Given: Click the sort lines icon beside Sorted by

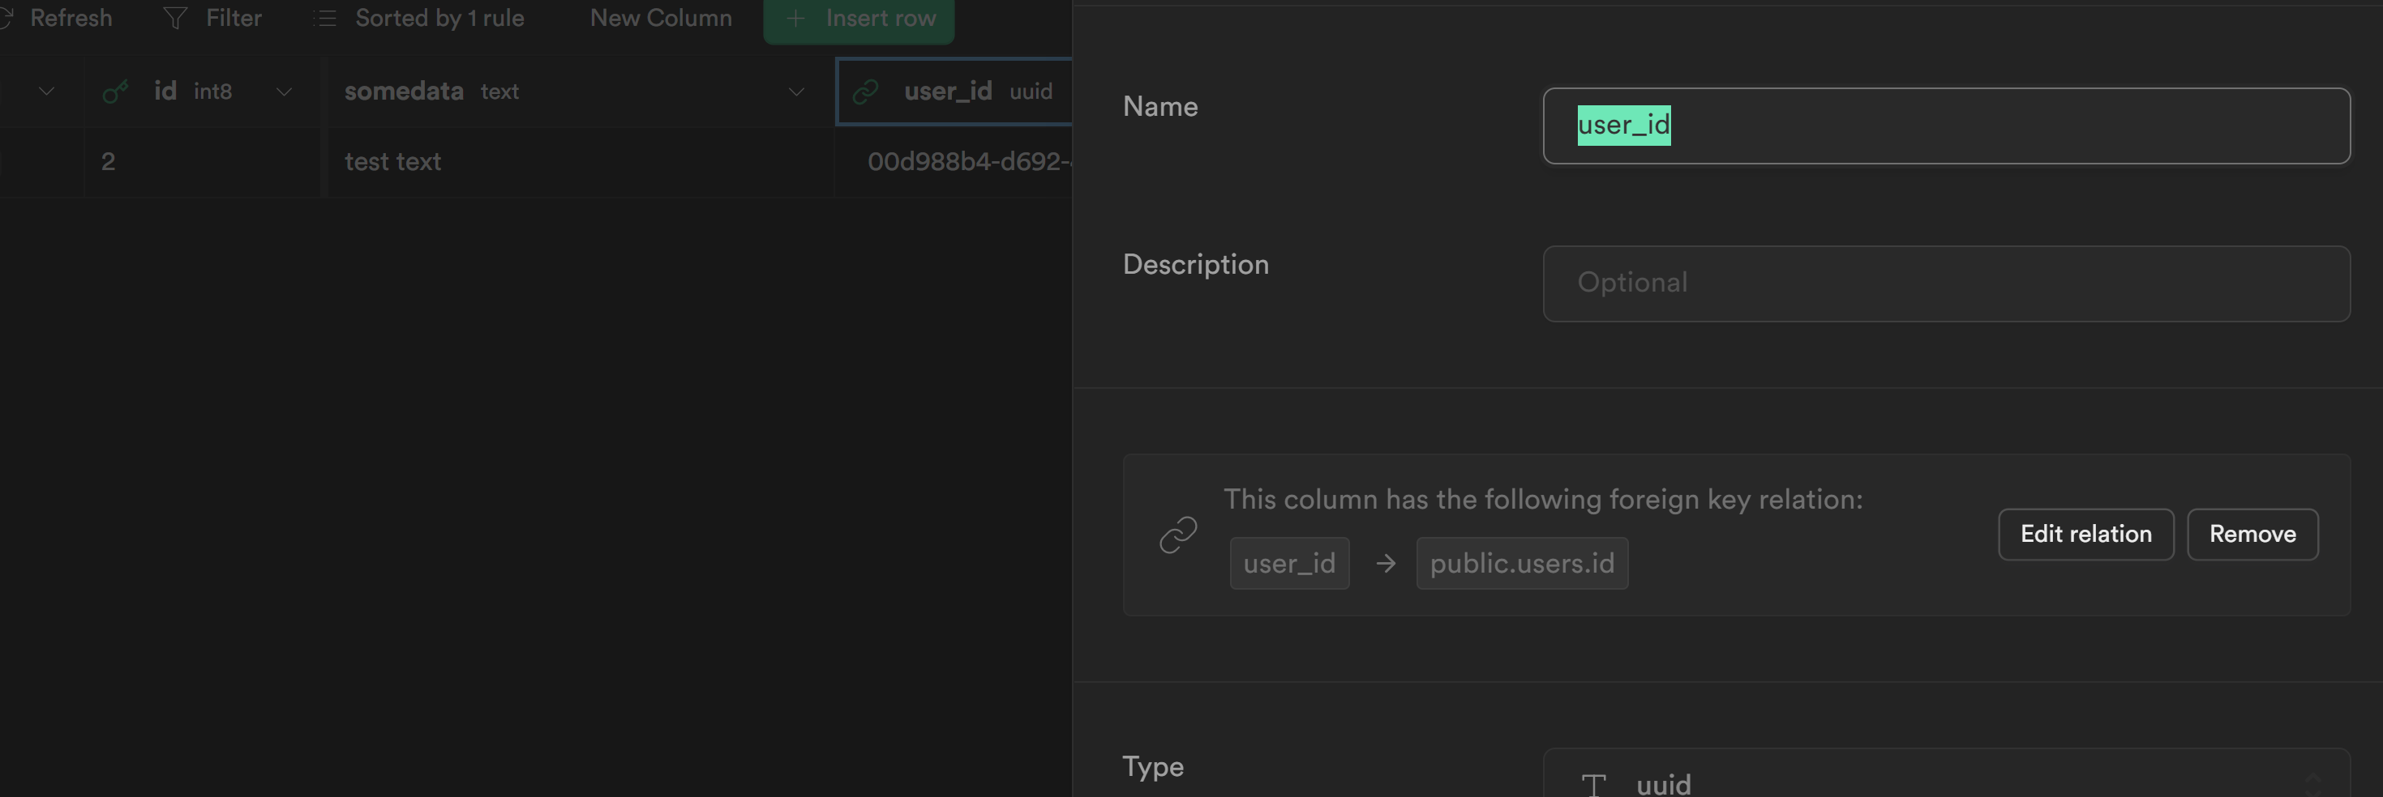Looking at the screenshot, I should [x=324, y=18].
